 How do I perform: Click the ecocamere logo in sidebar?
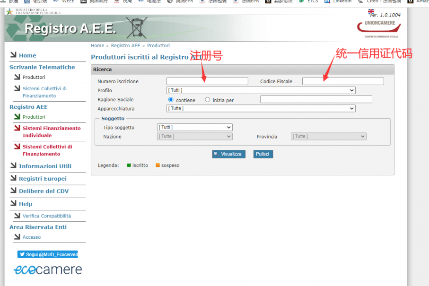(47, 269)
